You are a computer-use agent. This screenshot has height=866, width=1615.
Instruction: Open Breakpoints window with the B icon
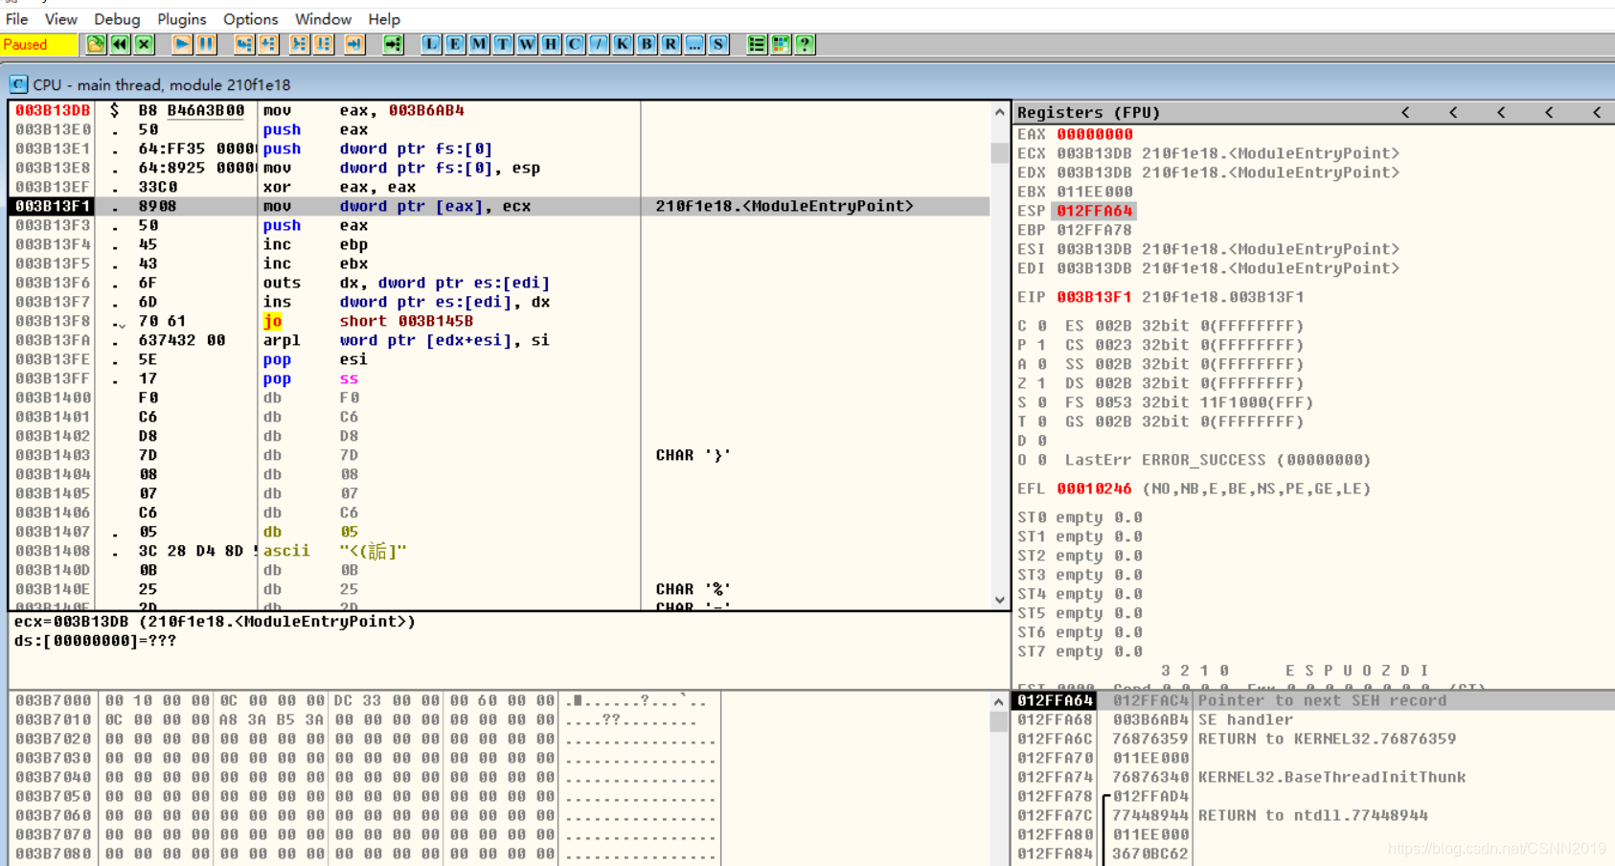[x=647, y=44]
